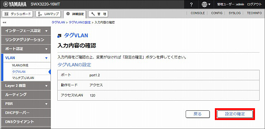Click the タグVLAN heading icon

point(59,36)
